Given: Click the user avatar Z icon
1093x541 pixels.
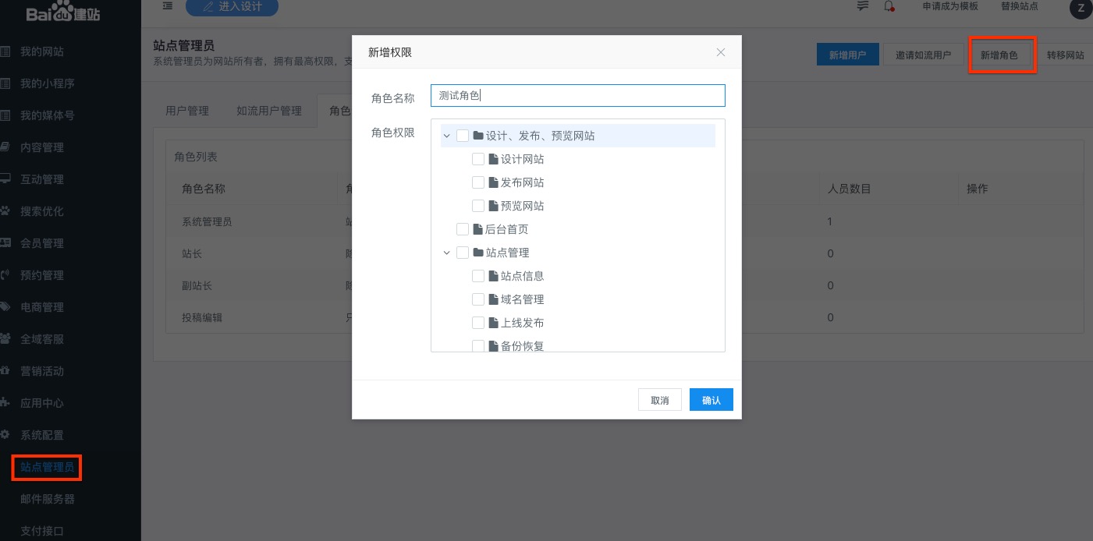Looking at the screenshot, I should click(1081, 8).
